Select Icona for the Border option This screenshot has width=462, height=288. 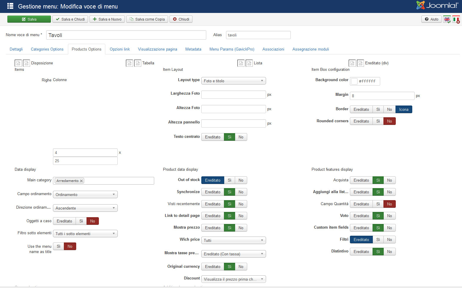tap(404, 109)
